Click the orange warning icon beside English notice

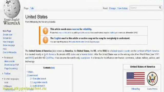coord(45,40)
